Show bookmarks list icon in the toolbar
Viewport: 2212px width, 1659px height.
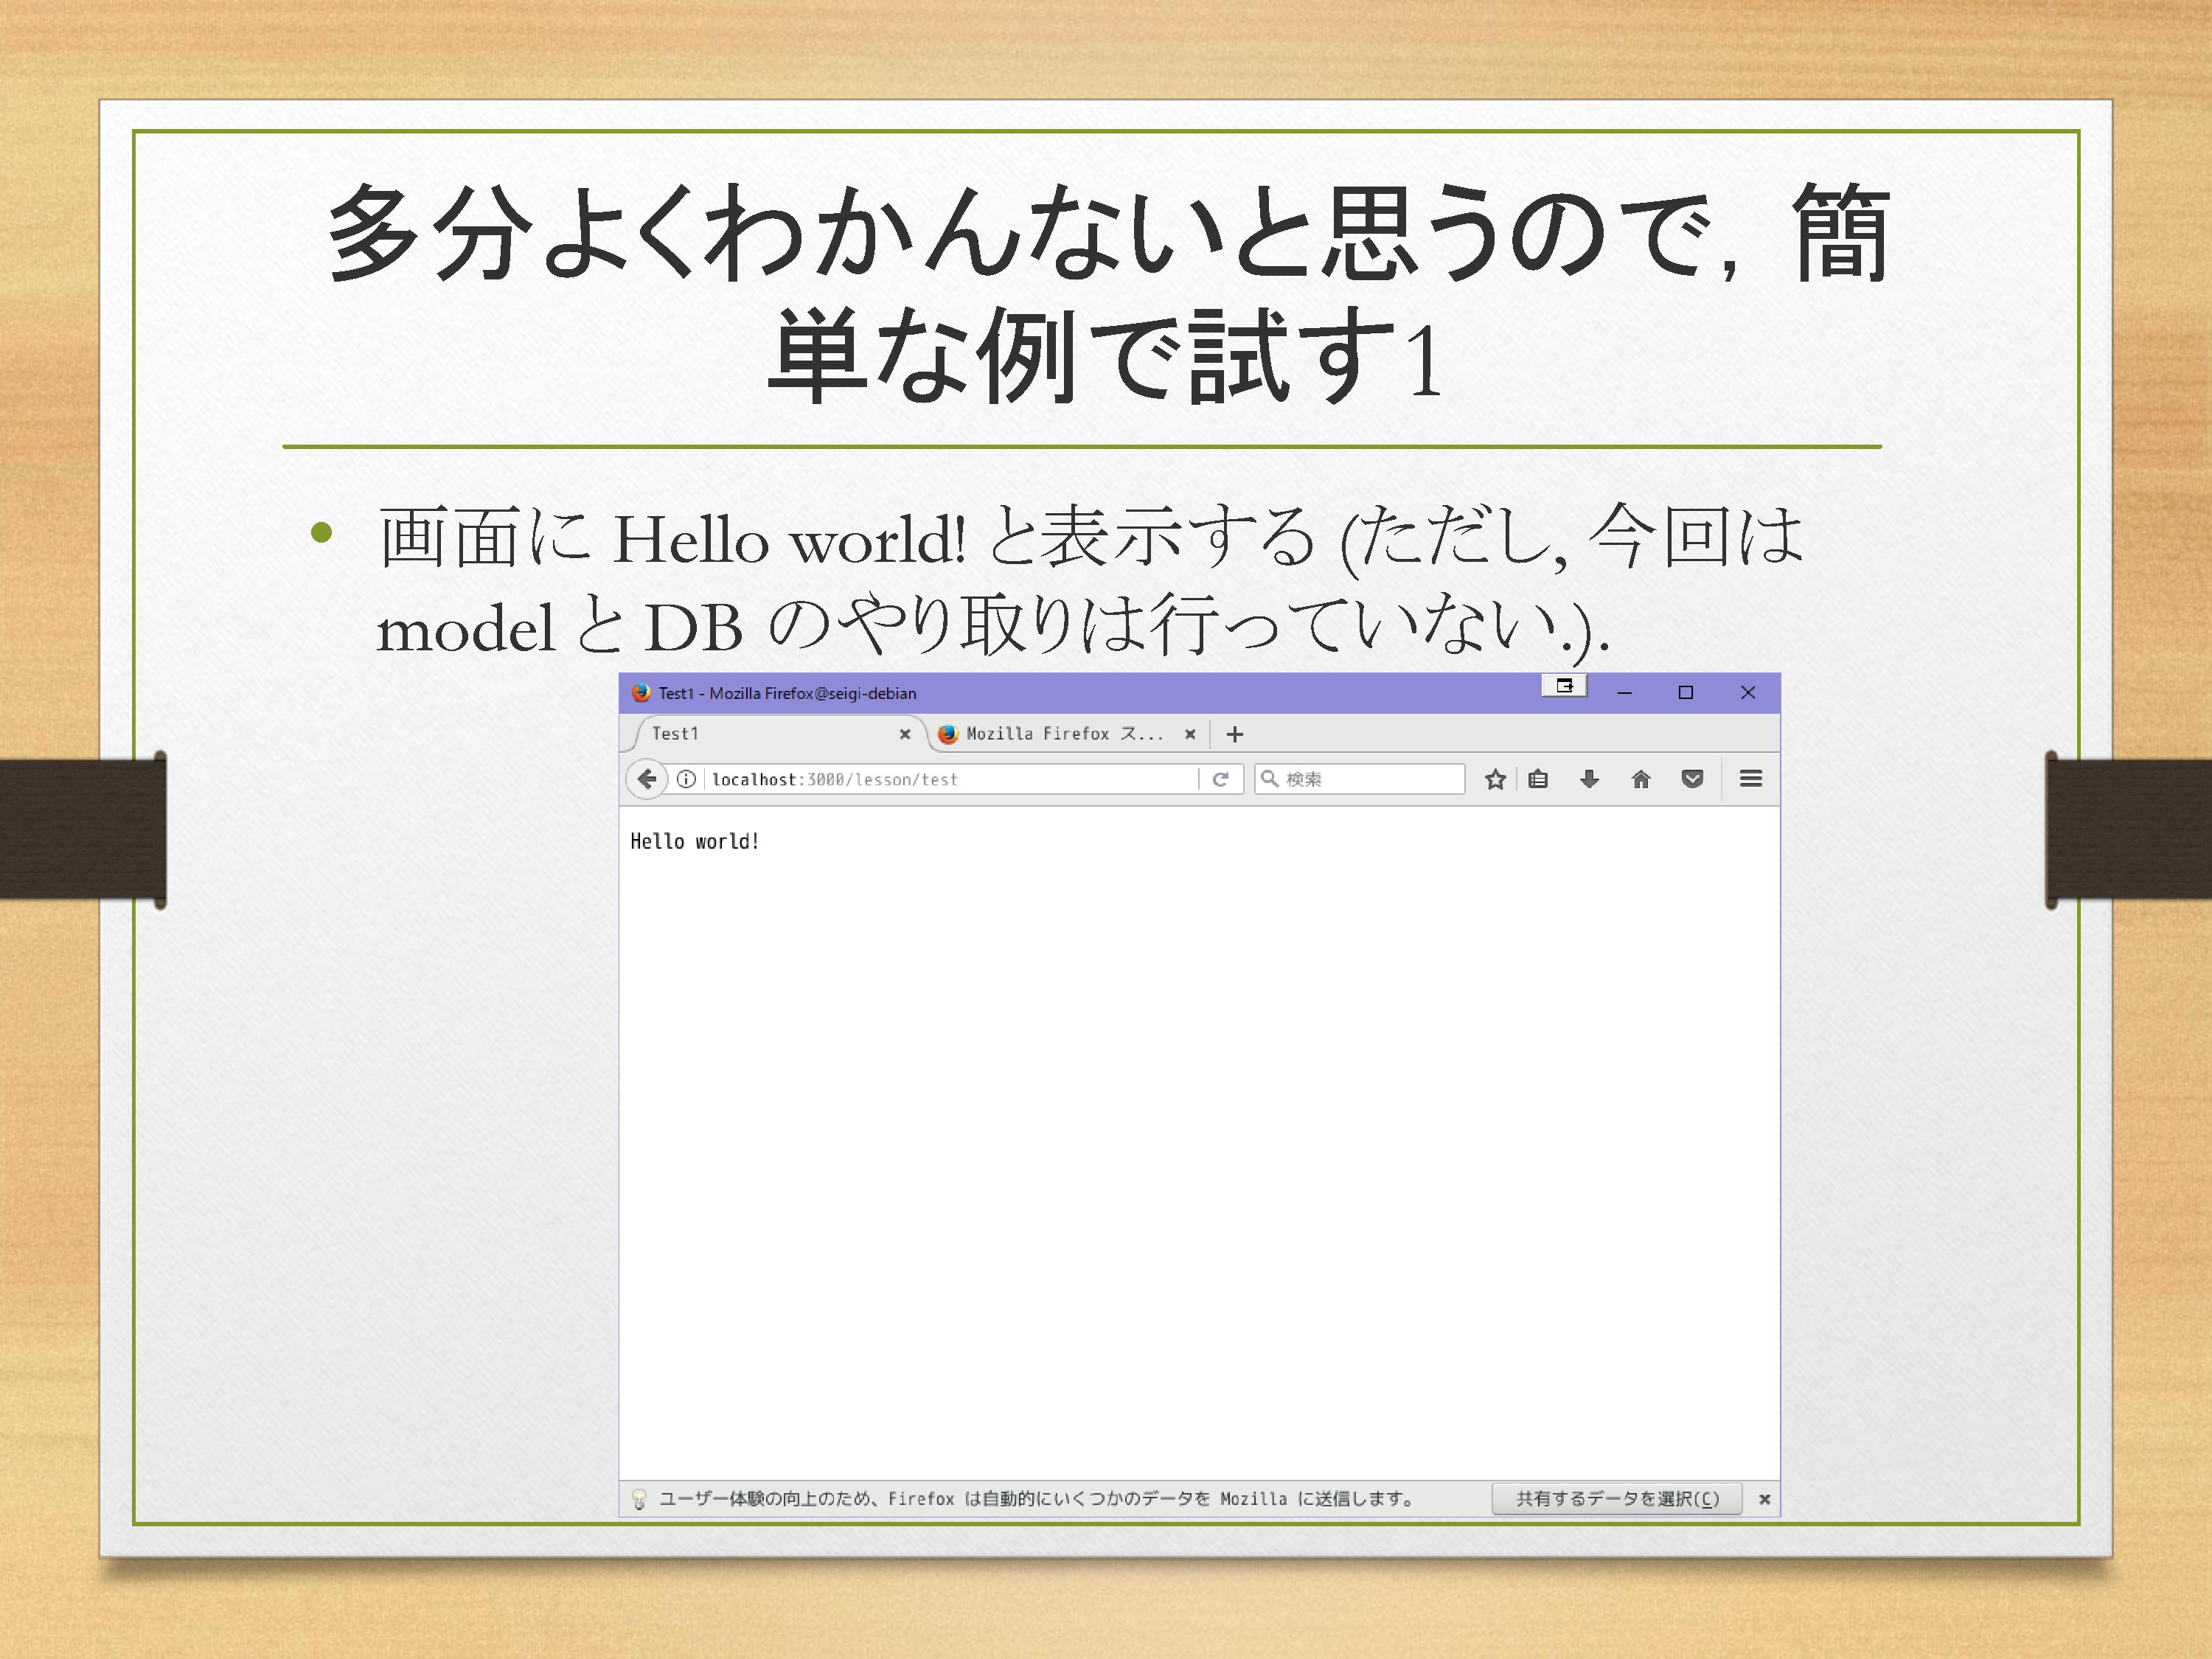1538,779
